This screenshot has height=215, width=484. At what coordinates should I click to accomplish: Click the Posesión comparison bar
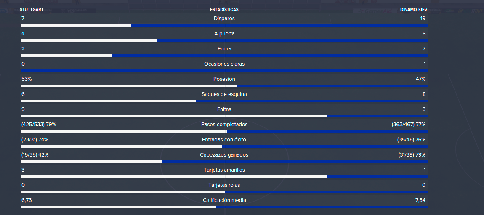[x=224, y=86]
